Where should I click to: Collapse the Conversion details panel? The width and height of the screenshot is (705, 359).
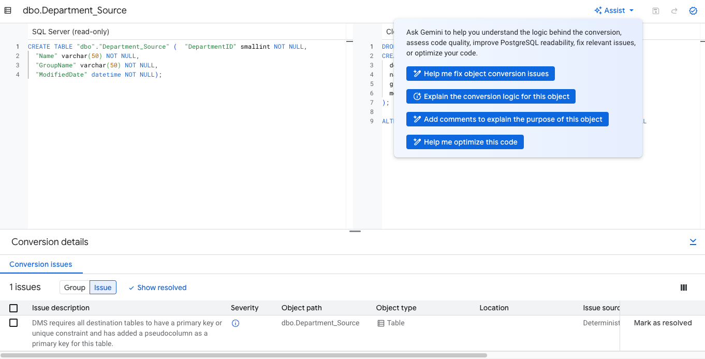693,241
